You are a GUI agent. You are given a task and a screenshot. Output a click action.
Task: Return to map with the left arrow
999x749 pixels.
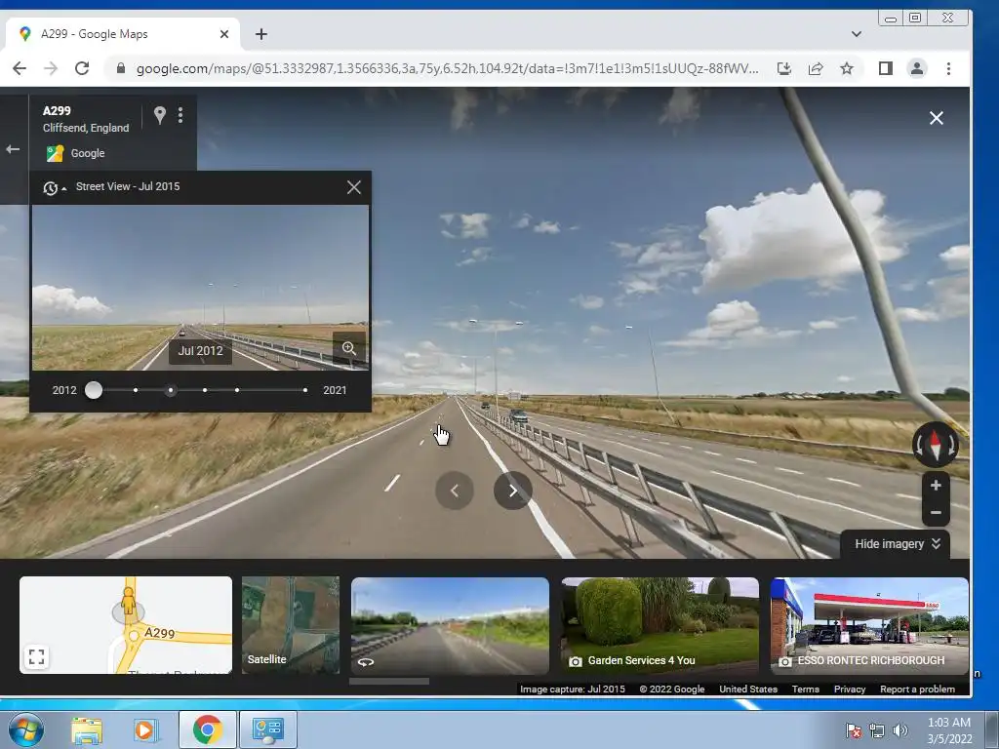click(x=13, y=149)
